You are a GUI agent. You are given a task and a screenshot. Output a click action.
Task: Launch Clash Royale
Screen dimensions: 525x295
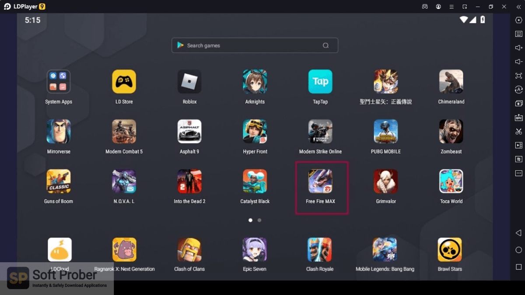click(x=320, y=250)
